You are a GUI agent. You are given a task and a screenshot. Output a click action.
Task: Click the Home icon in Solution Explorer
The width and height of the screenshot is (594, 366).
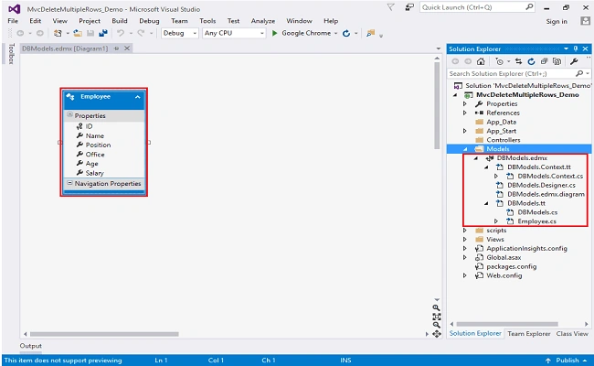pos(481,61)
